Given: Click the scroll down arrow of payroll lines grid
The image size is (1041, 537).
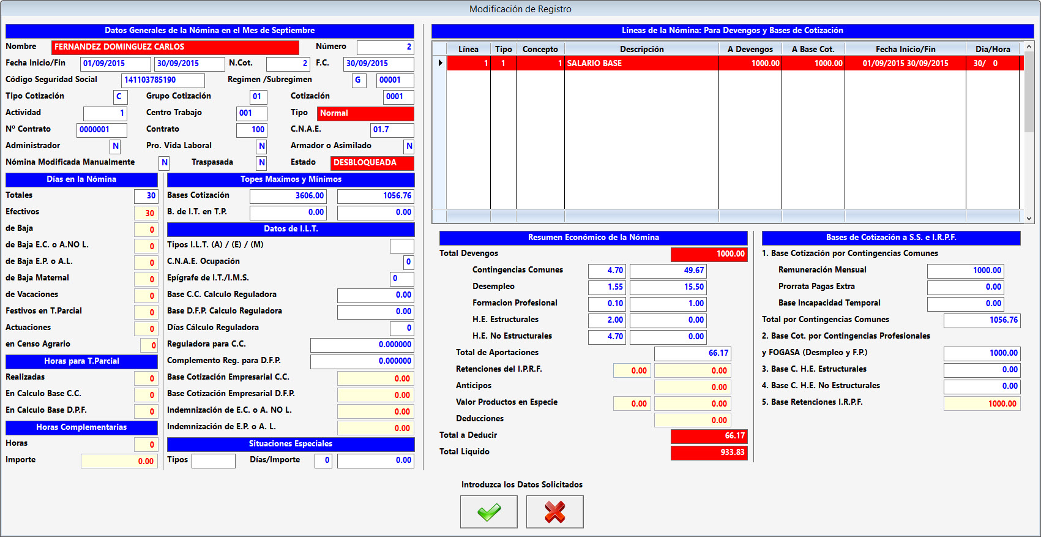Looking at the screenshot, I should [1029, 218].
